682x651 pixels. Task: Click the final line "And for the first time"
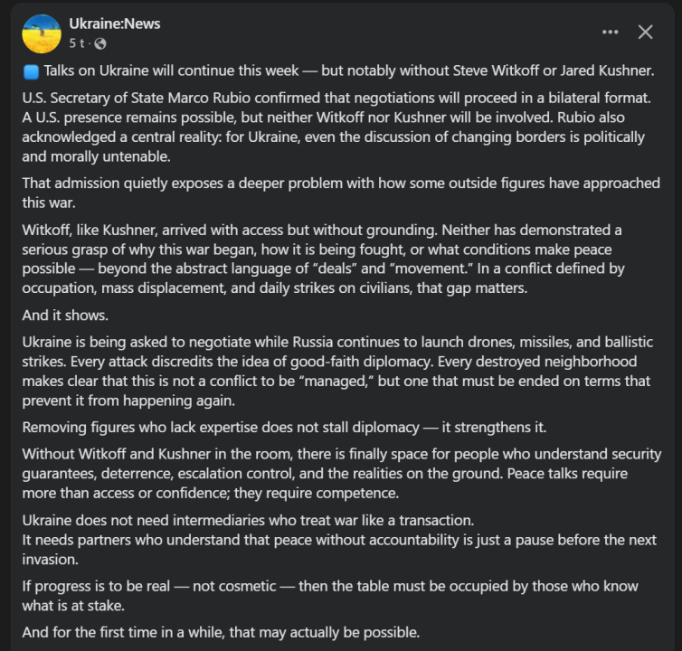click(221, 632)
